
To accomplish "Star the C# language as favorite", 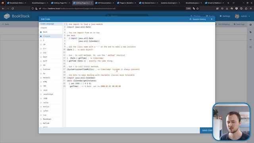I will click(41, 44).
